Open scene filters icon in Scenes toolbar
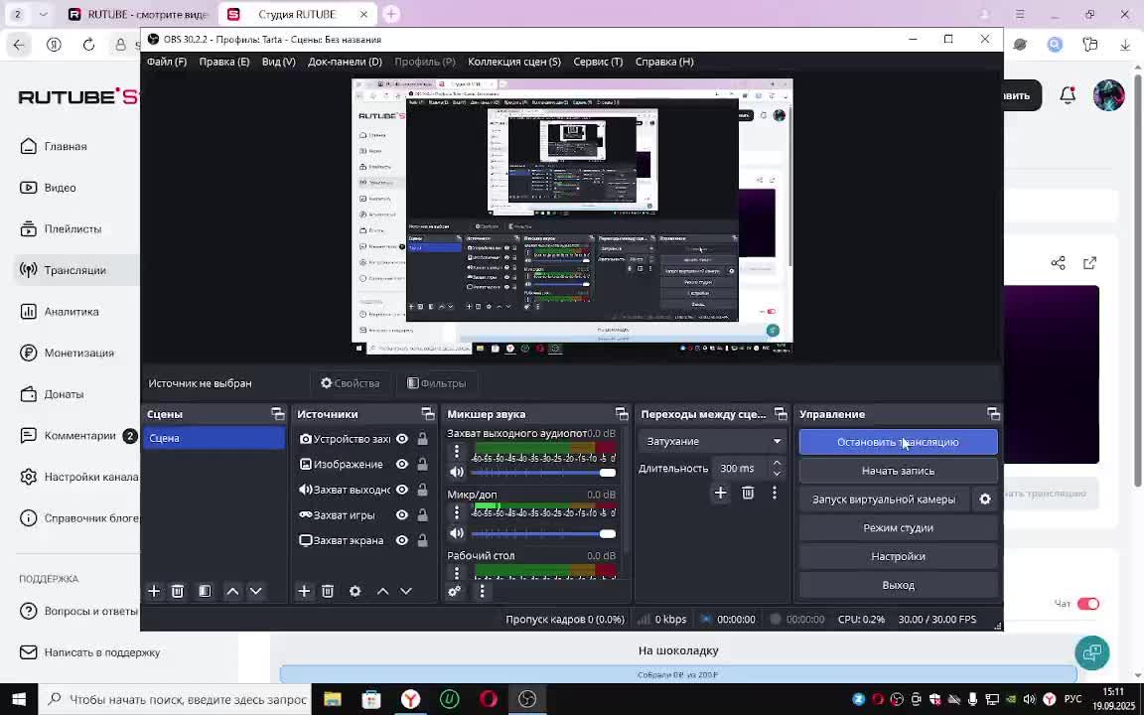 pyautogui.click(x=205, y=591)
